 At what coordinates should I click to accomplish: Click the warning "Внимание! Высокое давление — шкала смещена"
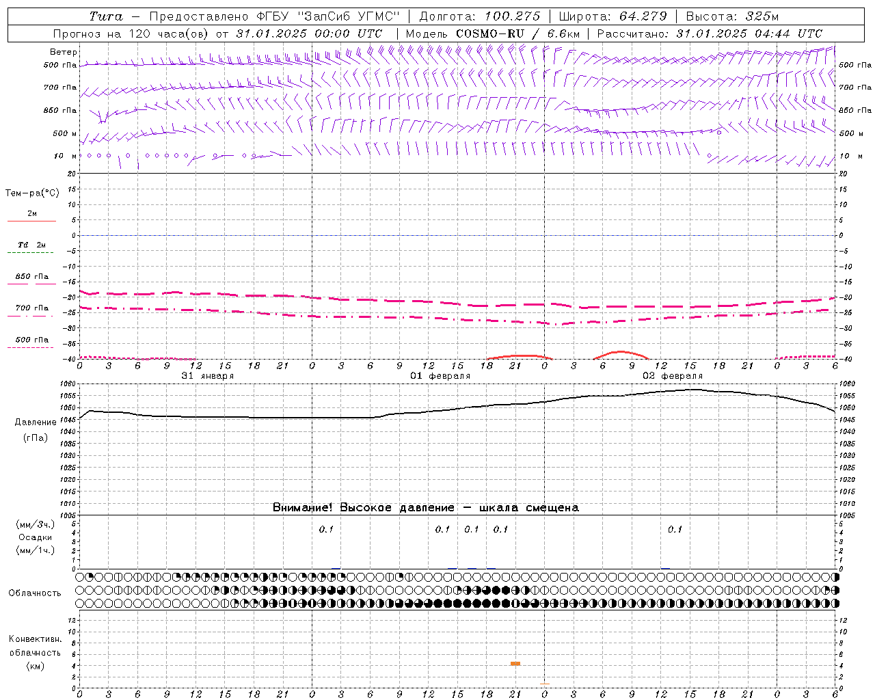click(x=426, y=508)
